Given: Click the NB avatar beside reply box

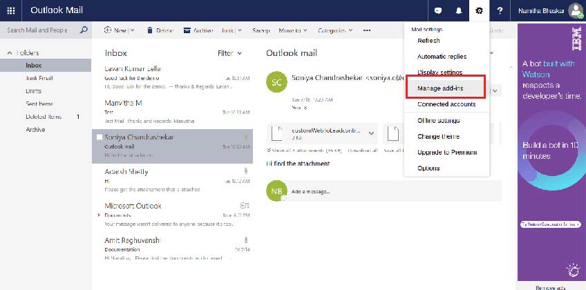Looking at the screenshot, I should [276, 191].
